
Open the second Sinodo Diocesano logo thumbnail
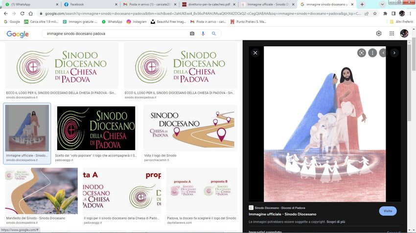pyautogui.click(x=181, y=65)
